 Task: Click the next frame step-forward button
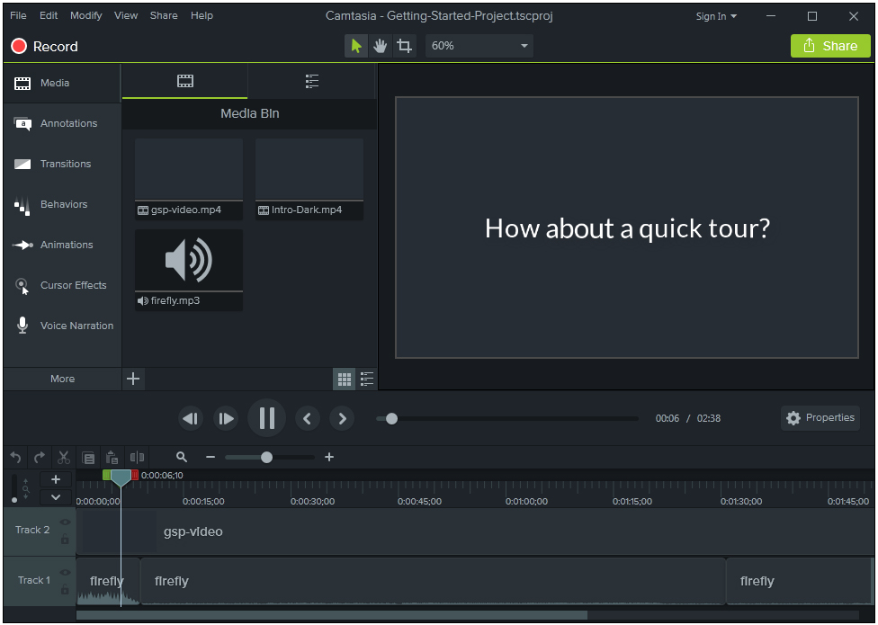pos(226,418)
